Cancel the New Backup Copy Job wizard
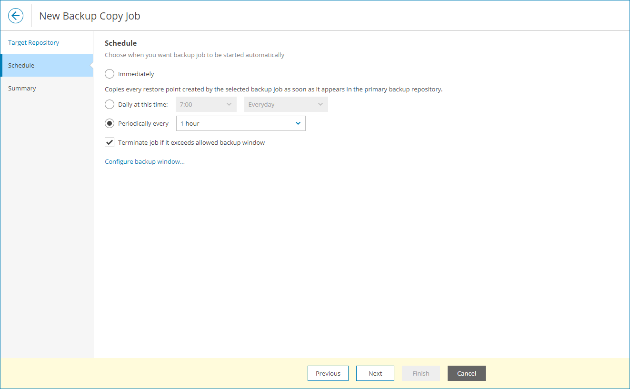 point(466,373)
